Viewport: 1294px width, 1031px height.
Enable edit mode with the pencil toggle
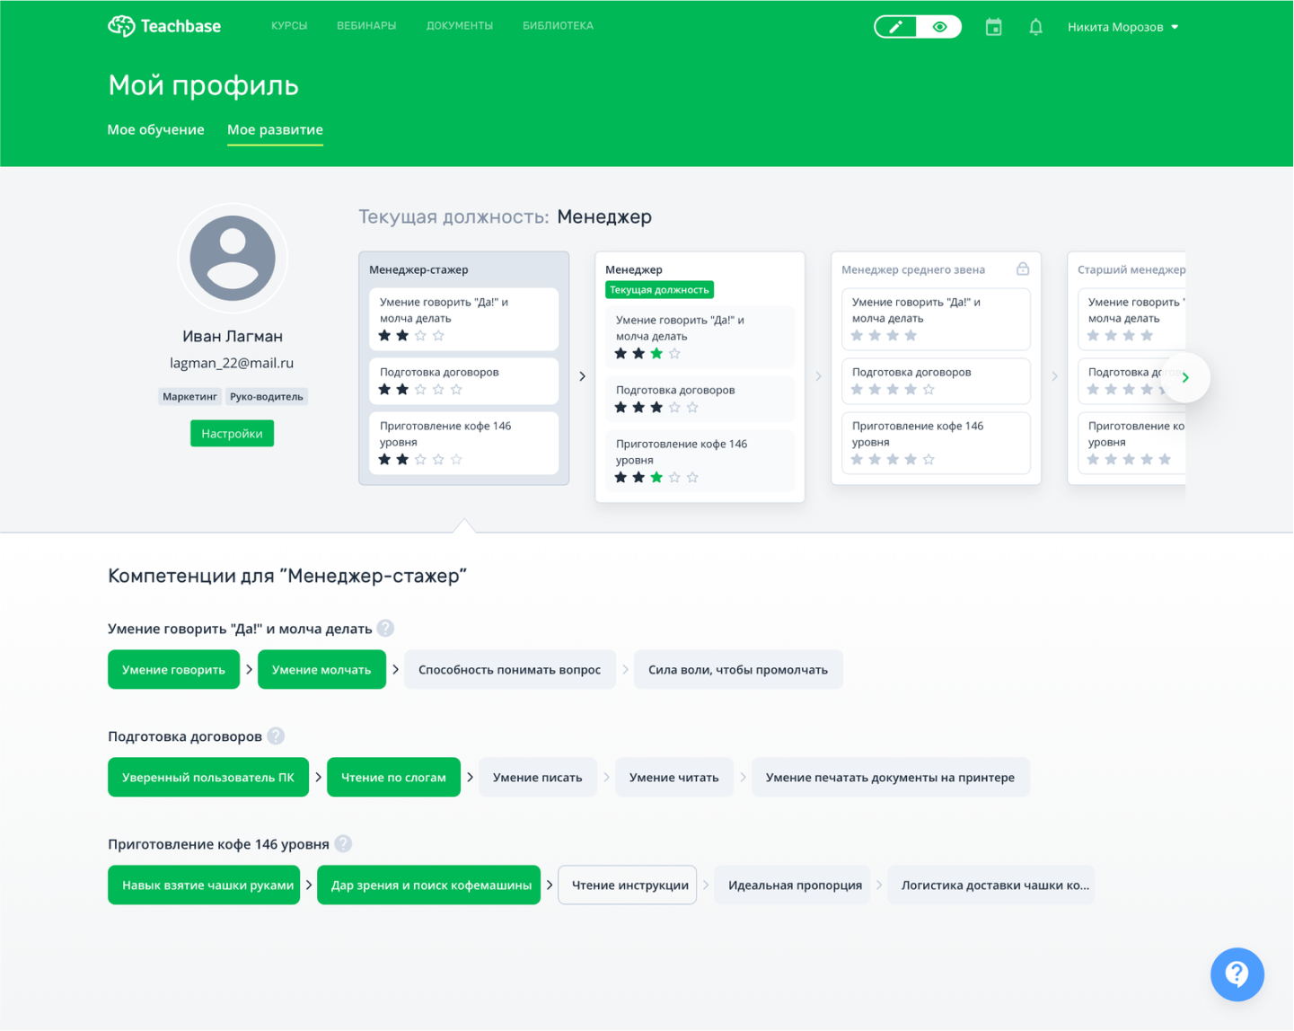pos(895,26)
